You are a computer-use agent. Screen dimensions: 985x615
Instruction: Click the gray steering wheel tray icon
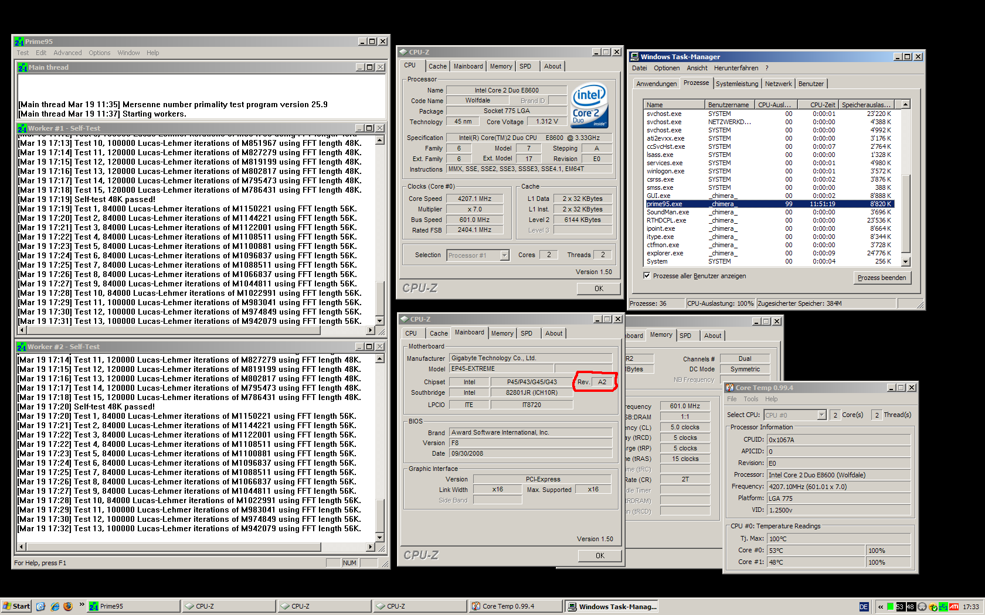click(922, 607)
